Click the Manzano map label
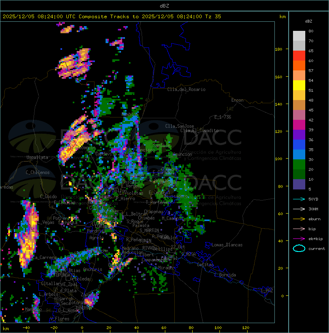329x333 pixels. [33, 309]
